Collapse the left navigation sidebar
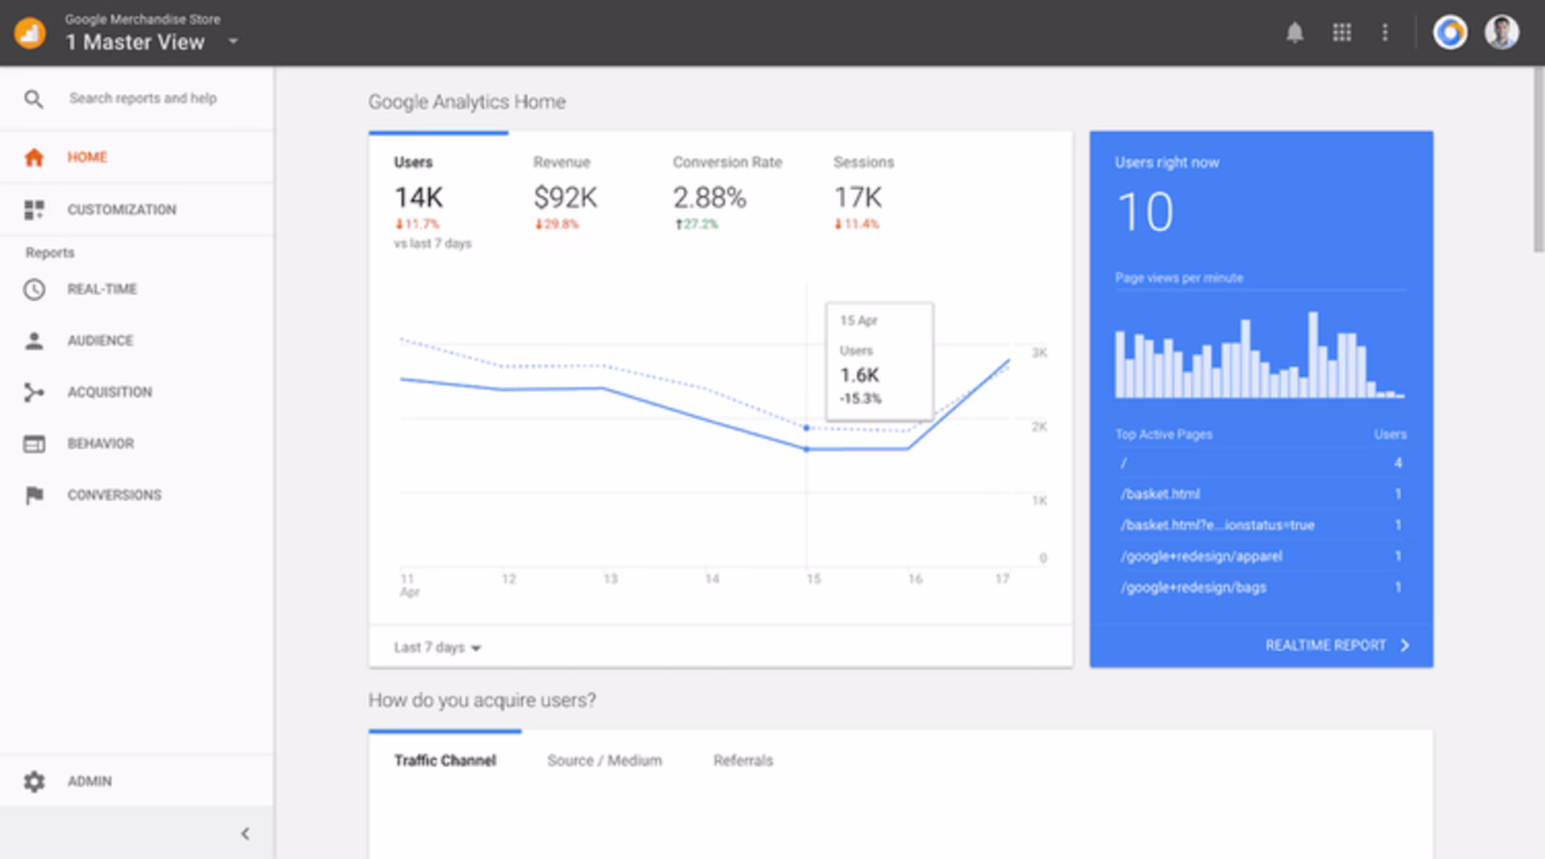 (x=245, y=834)
